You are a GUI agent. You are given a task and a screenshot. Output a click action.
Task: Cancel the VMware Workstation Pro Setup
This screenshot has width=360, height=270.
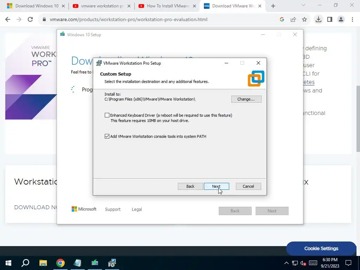click(x=249, y=186)
